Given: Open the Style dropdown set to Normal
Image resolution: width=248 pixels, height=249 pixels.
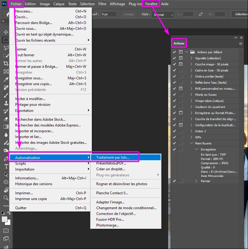Looking at the screenshot, I should 163,15.
